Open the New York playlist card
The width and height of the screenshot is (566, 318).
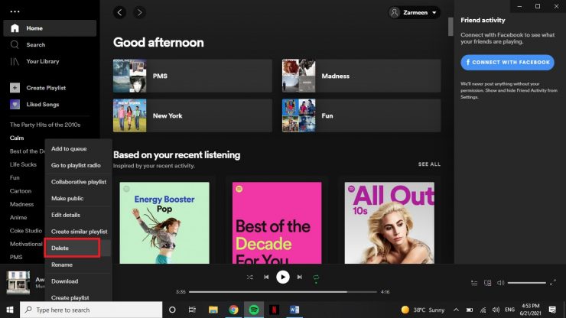(x=193, y=115)
